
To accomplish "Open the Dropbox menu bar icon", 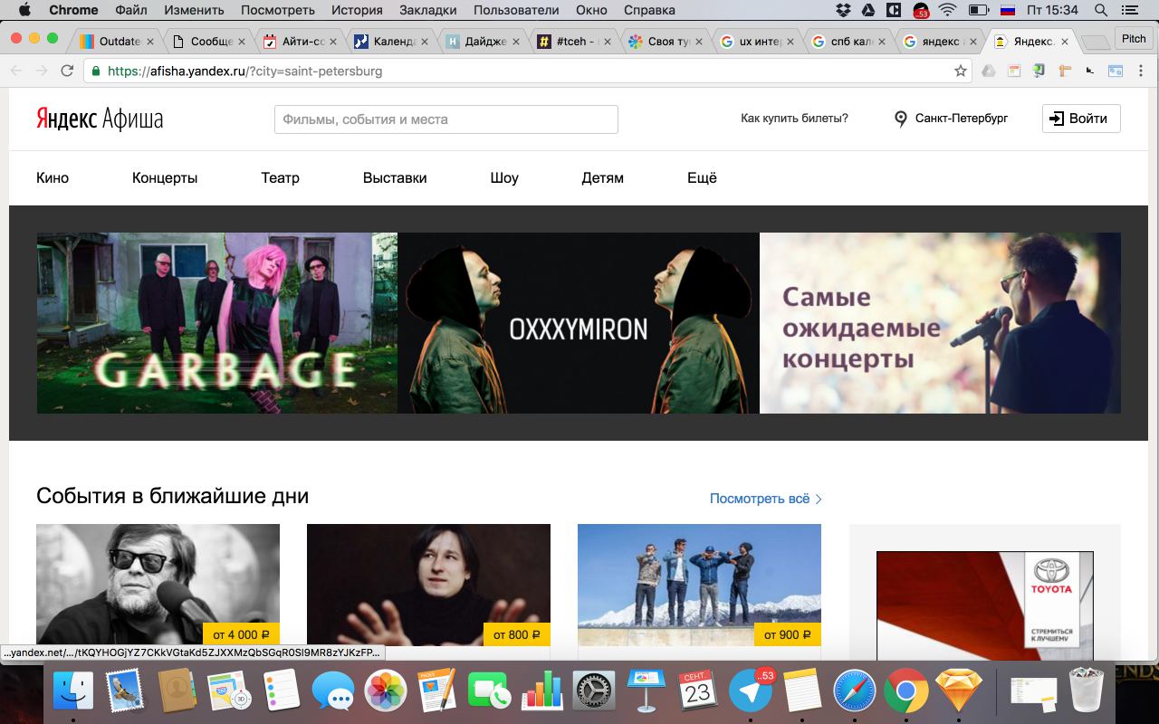I will coord(843,10).
